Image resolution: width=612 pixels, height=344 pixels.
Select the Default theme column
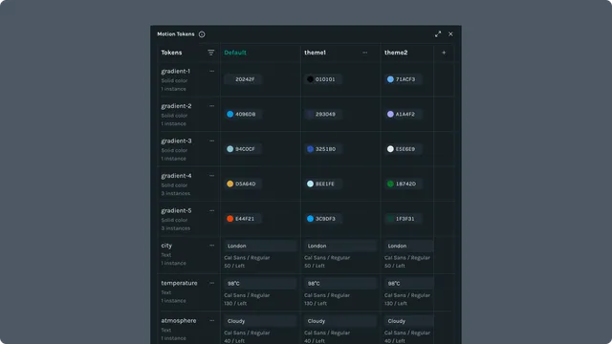click(235, 53)
